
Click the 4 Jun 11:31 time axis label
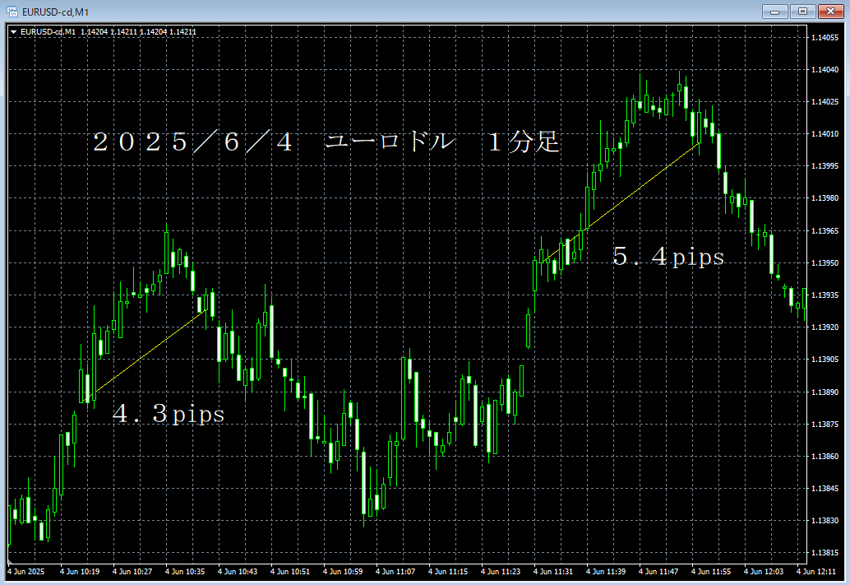[x=553, y=572]
